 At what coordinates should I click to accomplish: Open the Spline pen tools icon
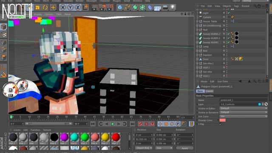tap(127, 8)
